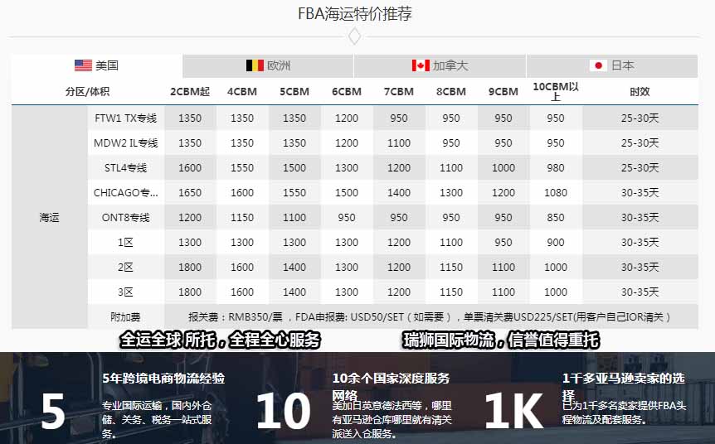Click the US flag icon
Screen dimensions: 715x444
point(83,65)
